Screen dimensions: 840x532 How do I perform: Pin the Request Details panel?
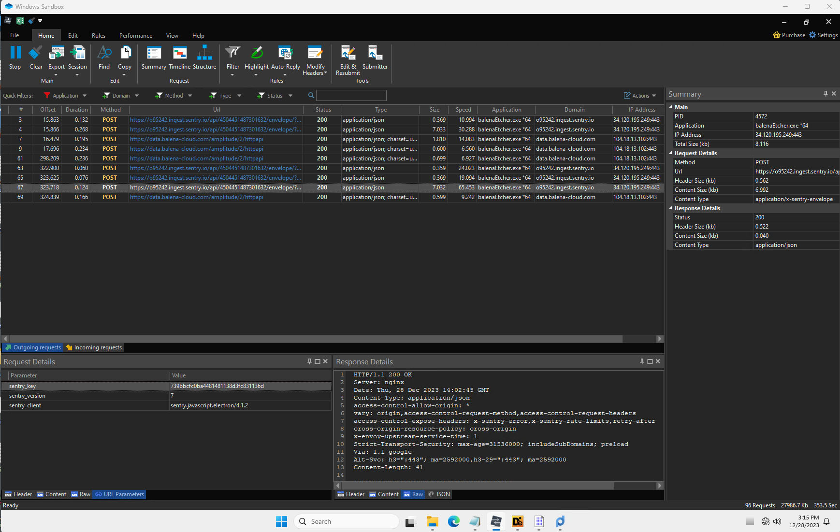point(309,361)
